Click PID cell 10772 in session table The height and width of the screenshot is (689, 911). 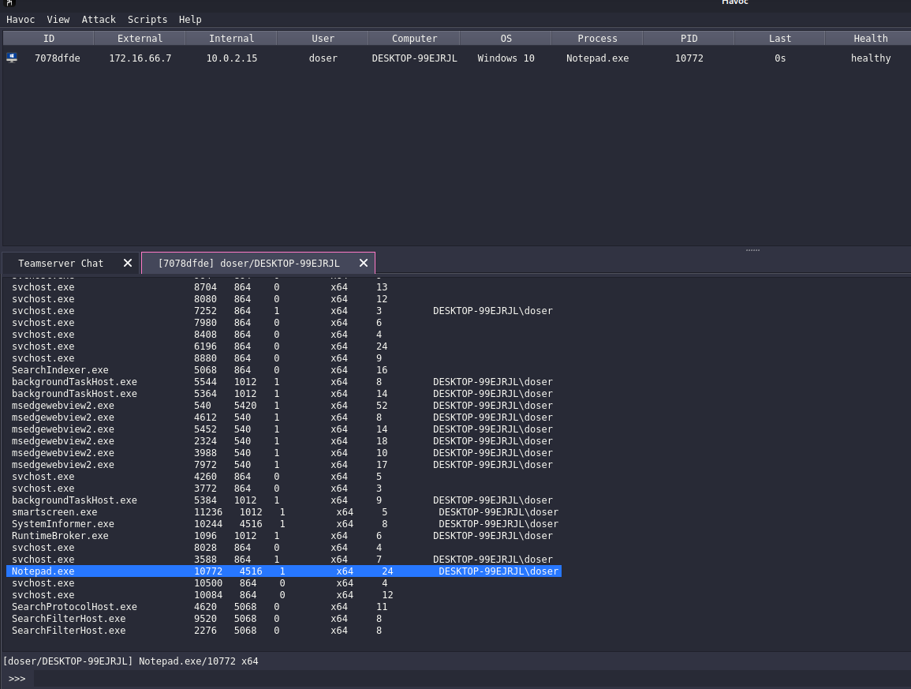point(689,58)
